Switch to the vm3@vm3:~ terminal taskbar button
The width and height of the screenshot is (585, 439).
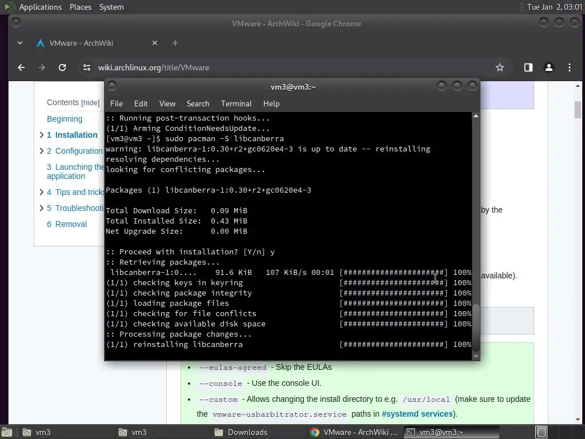pyautogui.click(x=451, y=432)
